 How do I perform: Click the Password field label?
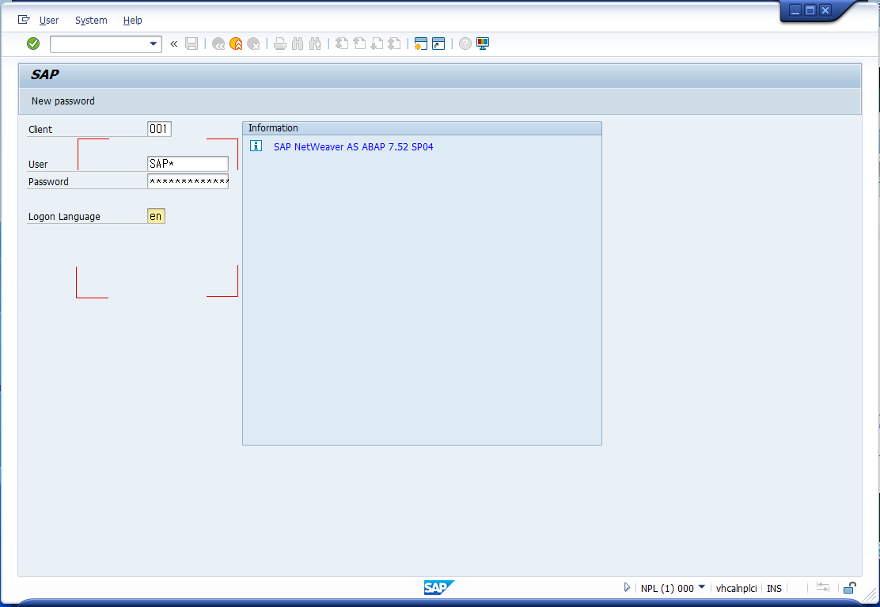[48, 182]
